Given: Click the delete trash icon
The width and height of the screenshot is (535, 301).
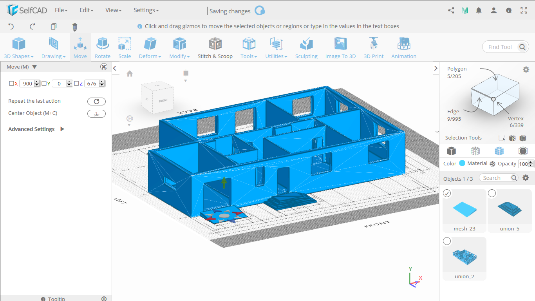Looking at the screenshot, I should tap(75, 27).
